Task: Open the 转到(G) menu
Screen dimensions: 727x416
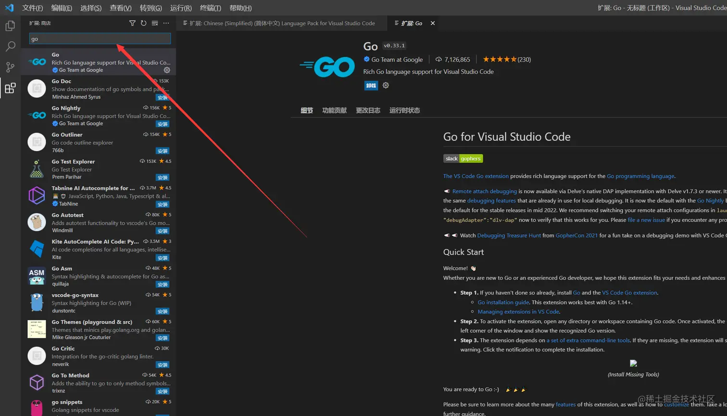Action: tap(151, 8)
